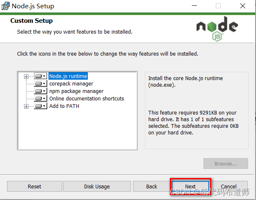Image resolution: width=256 pixels, height=200 pixels.
Task: Click the 'Custom Setup' heading text
Action: [31, 21]
